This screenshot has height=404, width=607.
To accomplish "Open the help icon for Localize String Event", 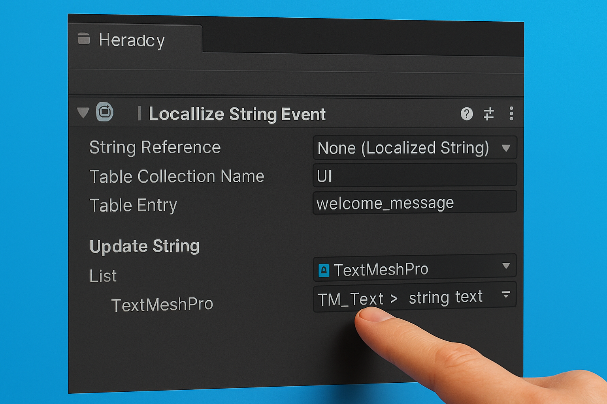I will 467,114.
